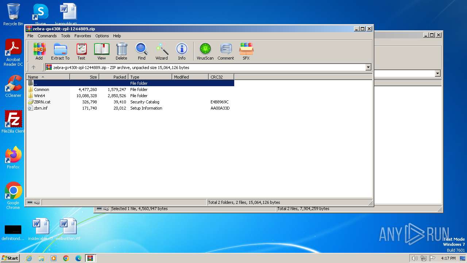Open FileZilla Client shortcut

(x=13, y=122)
